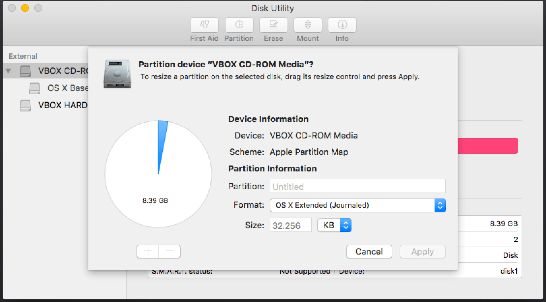Click the Mount toolbar icon
Screen dimensions: 546x302
pos(308,25)
